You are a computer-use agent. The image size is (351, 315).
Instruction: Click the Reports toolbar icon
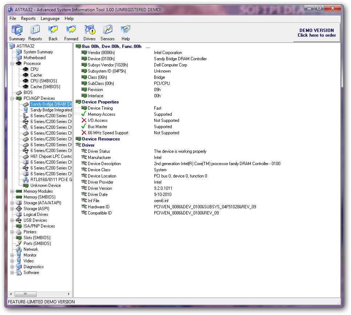tap(35, 30)
